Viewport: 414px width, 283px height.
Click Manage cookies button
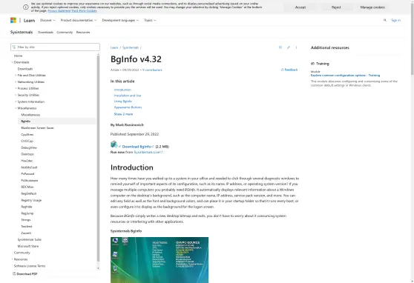pos(372,7)
